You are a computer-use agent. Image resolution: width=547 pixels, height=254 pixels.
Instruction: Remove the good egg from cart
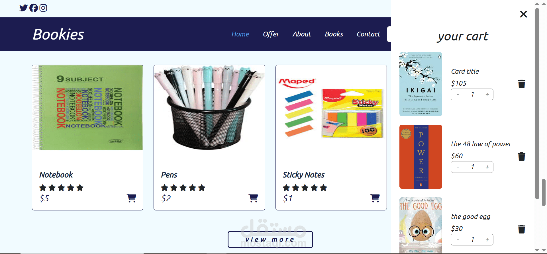[x=522, y=229]
